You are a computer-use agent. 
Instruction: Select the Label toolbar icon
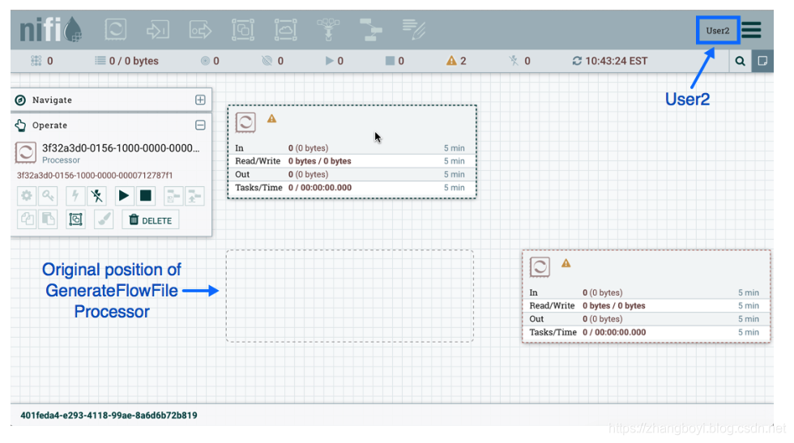click(414, 30)
